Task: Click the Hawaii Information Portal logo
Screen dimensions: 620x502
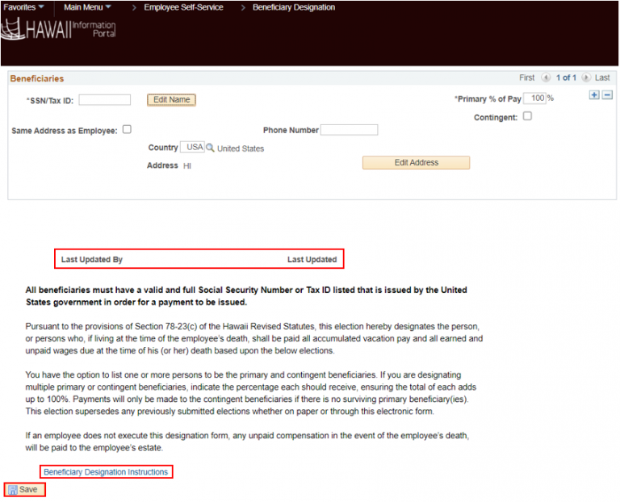Action: tap(59, 30)
